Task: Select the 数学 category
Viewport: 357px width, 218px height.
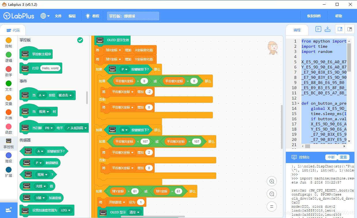Action: pos(9,71)
